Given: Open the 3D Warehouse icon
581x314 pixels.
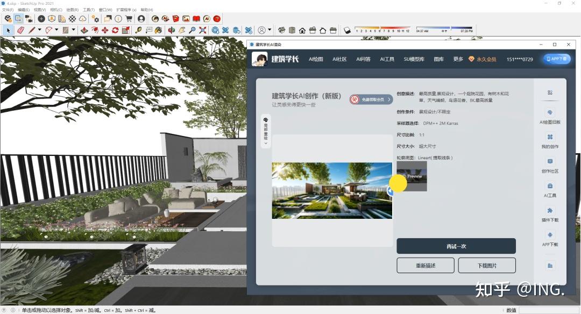Looking at the screenshot, I should pyautogui.click(x=215, y=30).
